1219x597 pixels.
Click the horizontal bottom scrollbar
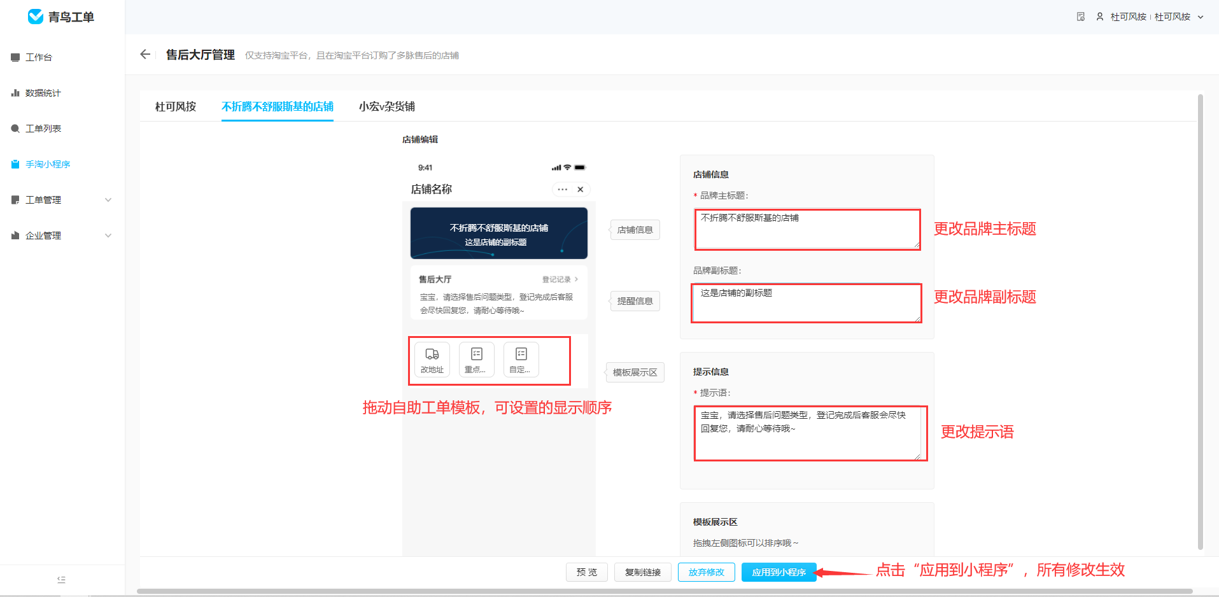click(x=665, y=591)
